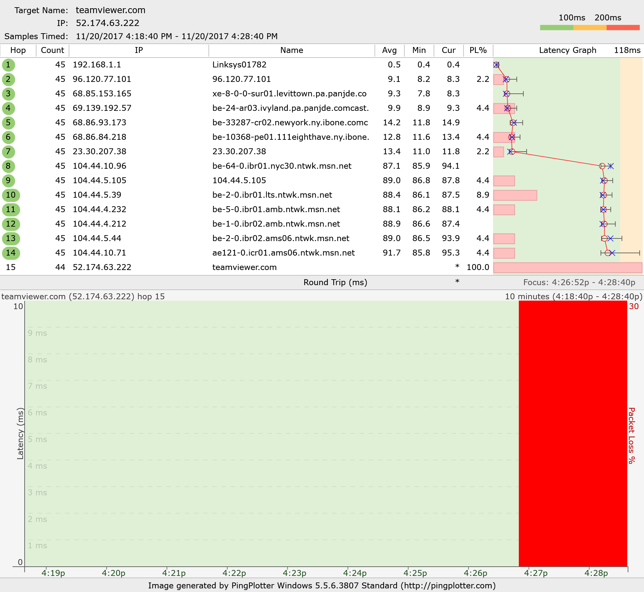Click hop 8 numbered circle icon
Image resolution: width=644 pixels, height=592 pixels.
tap(8, 166)
